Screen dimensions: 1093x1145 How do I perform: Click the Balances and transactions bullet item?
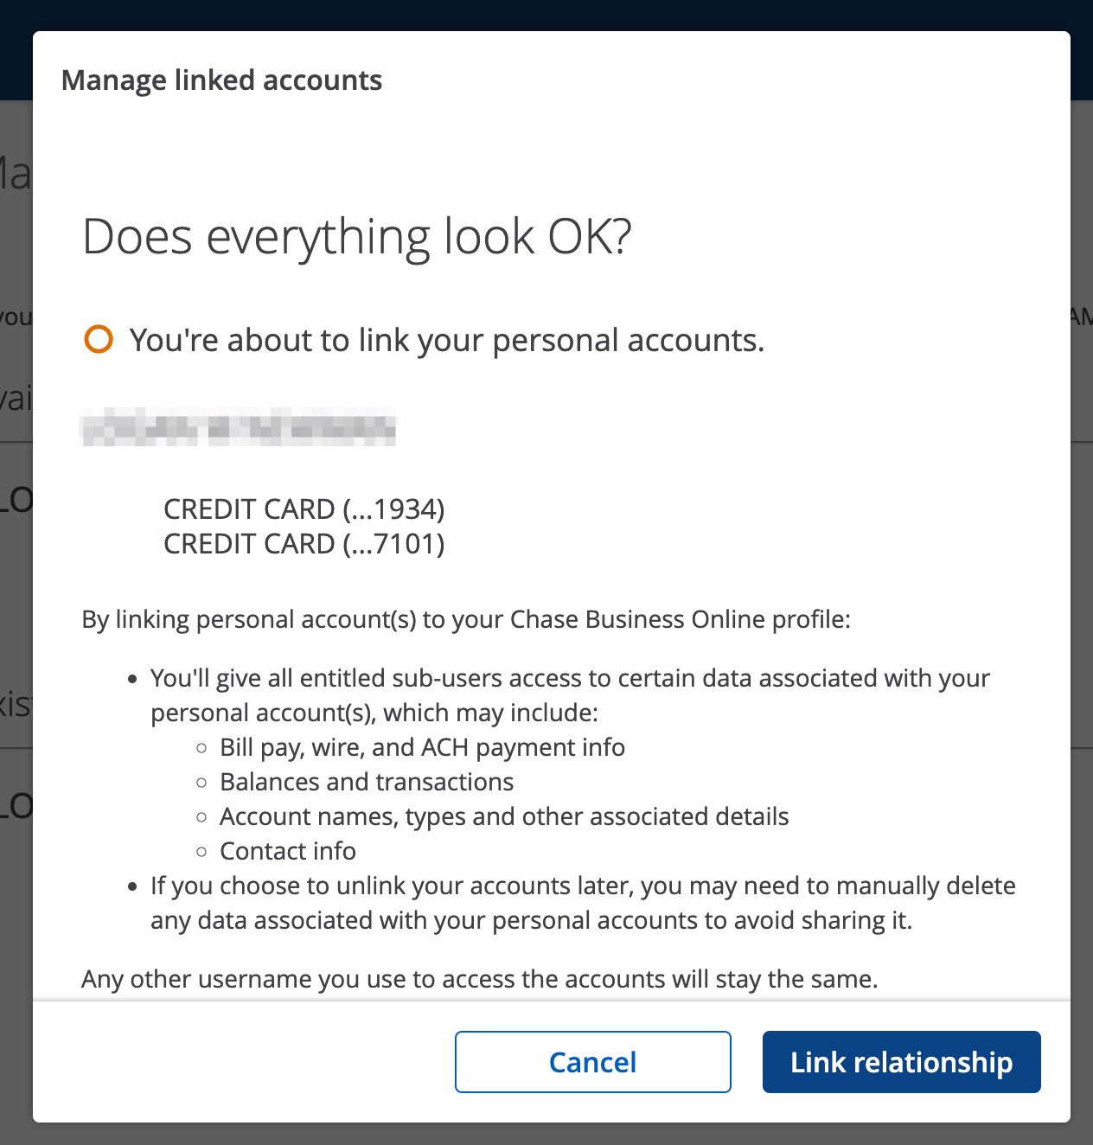[x=367, y=781]
